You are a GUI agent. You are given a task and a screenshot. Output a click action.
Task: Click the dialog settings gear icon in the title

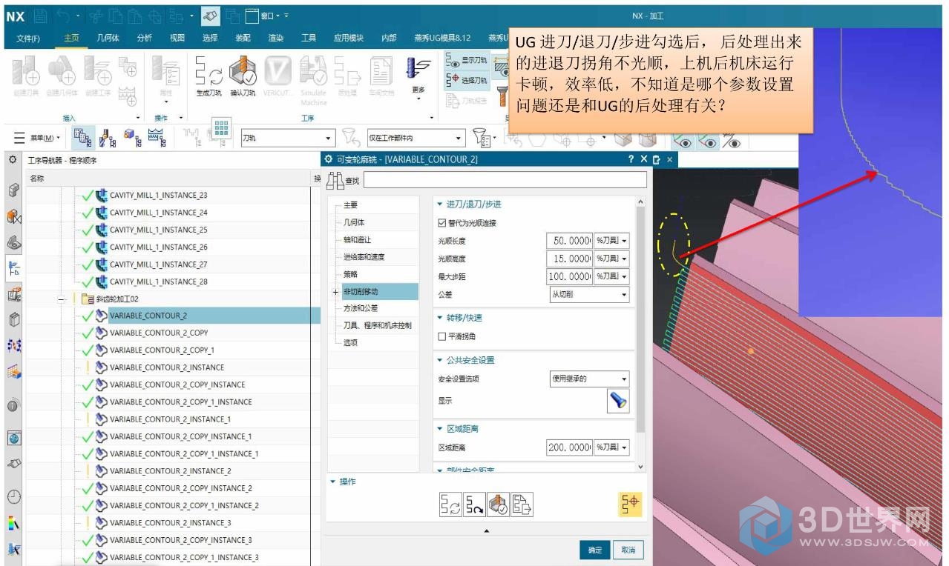click(x=329, y=159)
